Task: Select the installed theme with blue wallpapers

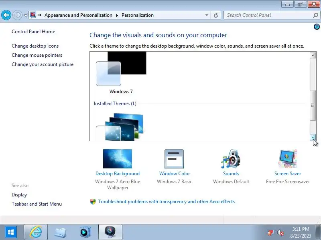Action: click(x=120, y=127)
